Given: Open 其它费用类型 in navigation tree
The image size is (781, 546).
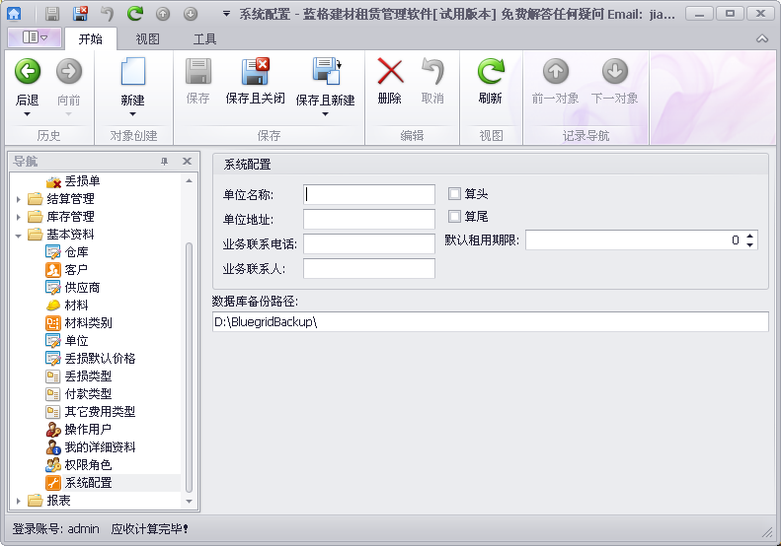Looking at the screenshot, I should point(100,412).
